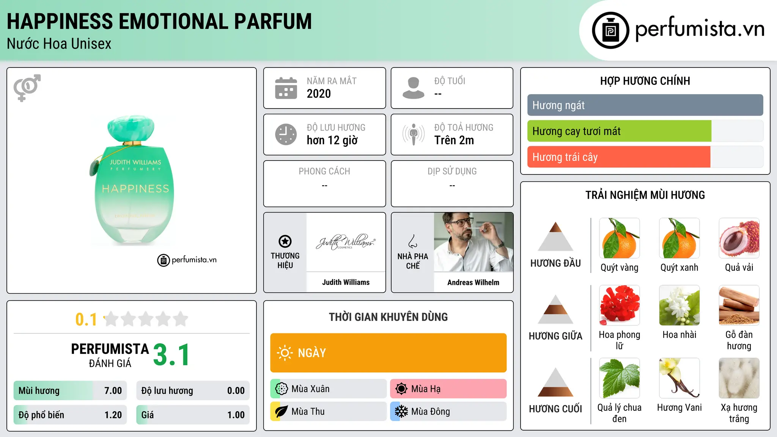Viewport: 777px width, 437px height.
Task: Select the Độ lưu hương 0.00 score bar
Action: pyautogui.click(x=193, y=390)
